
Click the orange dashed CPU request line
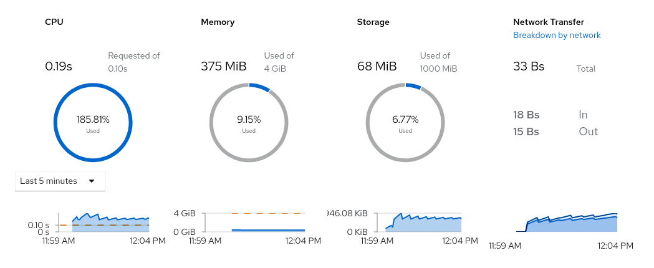[65, 225]
